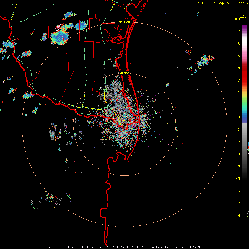Click the [dB] unit label
This screenshot has width=249, height=249.
tap(236, 19)
